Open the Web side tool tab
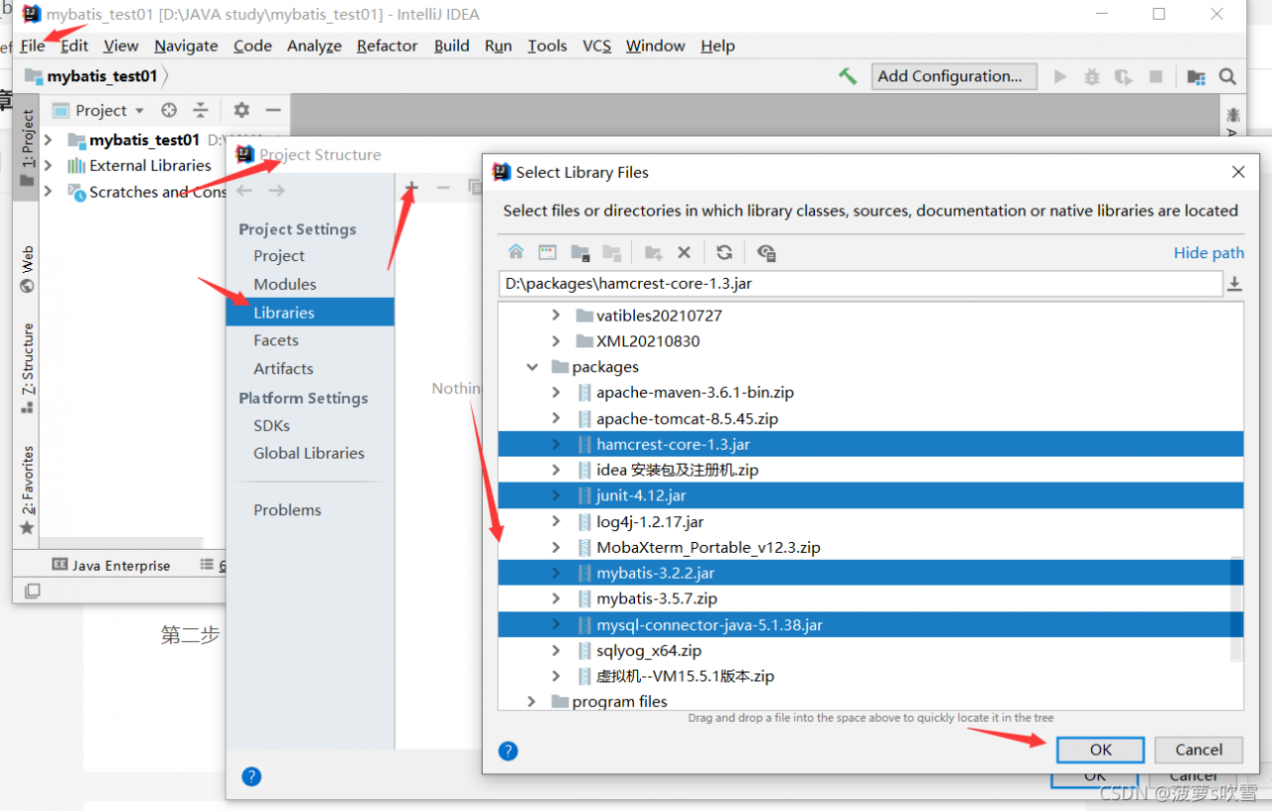Viewport: 1272px width, 811px height. click(x=27, y=269)
